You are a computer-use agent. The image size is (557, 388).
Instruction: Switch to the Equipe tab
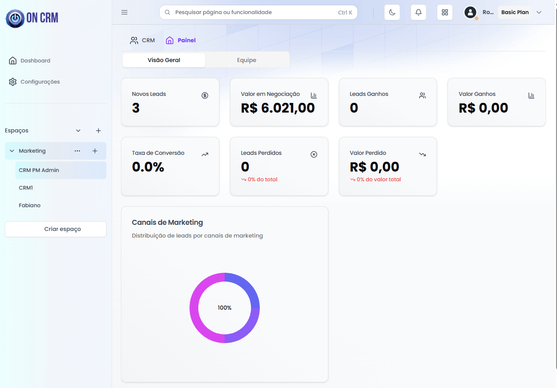(x=247, y=60)
